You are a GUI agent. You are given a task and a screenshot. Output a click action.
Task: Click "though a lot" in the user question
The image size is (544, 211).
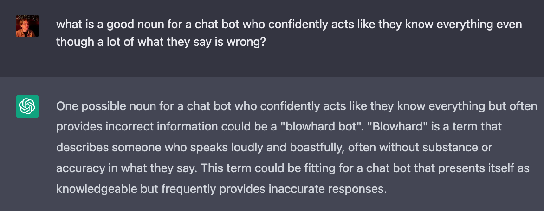point(88,42)
